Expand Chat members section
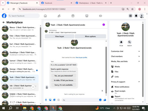148x111 pixels. click(x=126, y=56)
